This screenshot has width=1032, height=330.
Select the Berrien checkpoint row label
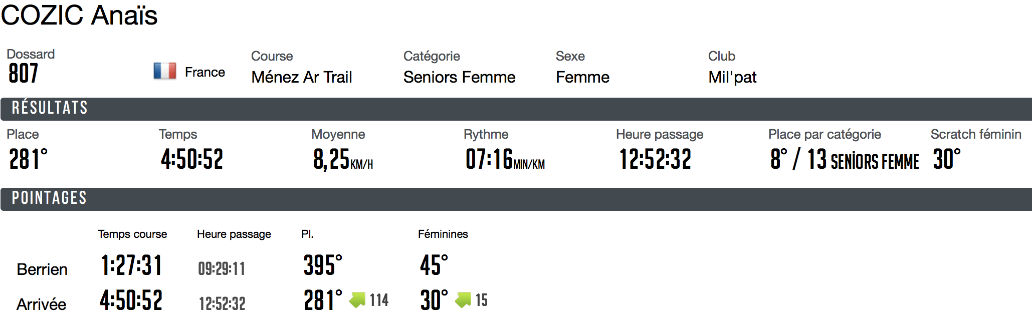tap(42, 269)
